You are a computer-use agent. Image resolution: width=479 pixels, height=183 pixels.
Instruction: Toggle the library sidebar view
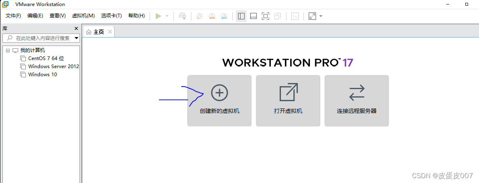[x=241, y=16]
